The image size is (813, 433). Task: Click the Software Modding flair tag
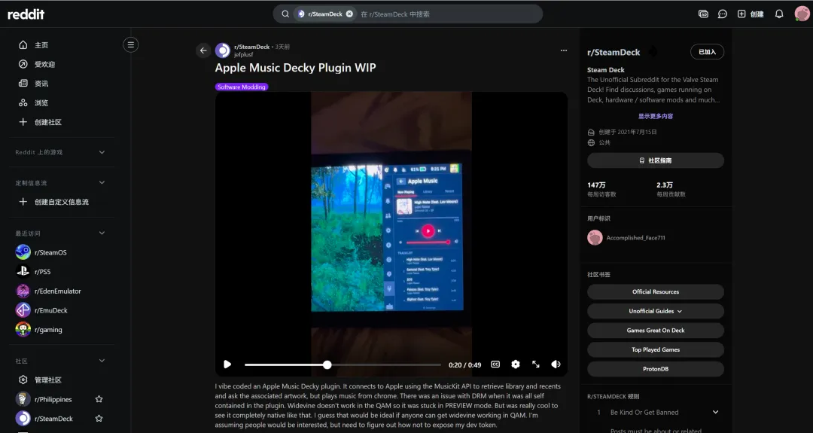point(242,87)
